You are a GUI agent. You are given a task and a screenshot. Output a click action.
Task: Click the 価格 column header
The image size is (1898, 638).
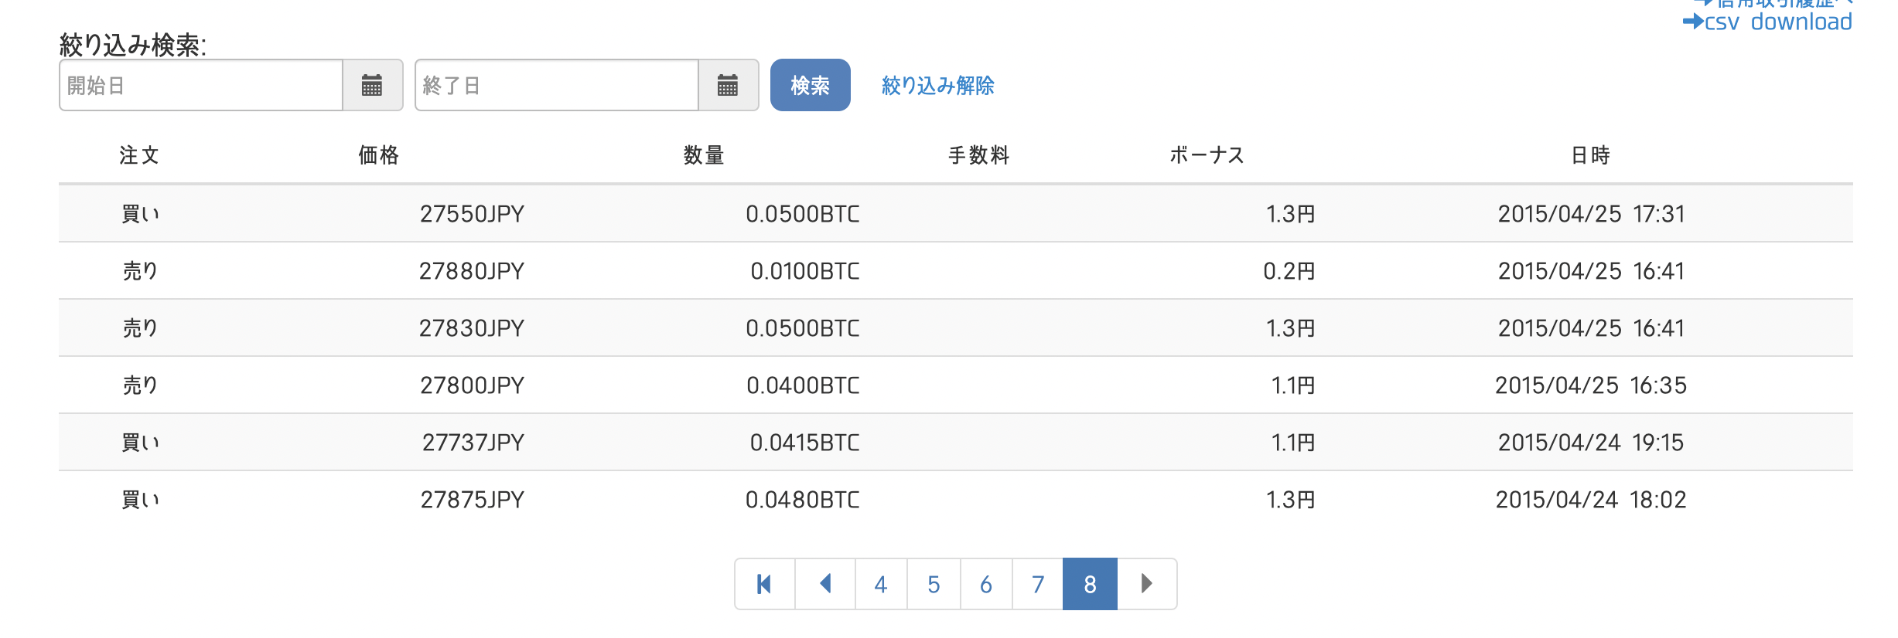378,155
